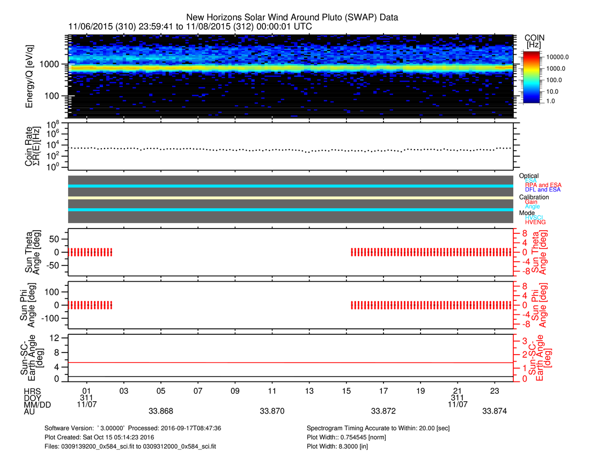
Task: Select the "RPA and ESA" legend entry
Action: pos(540,185)
